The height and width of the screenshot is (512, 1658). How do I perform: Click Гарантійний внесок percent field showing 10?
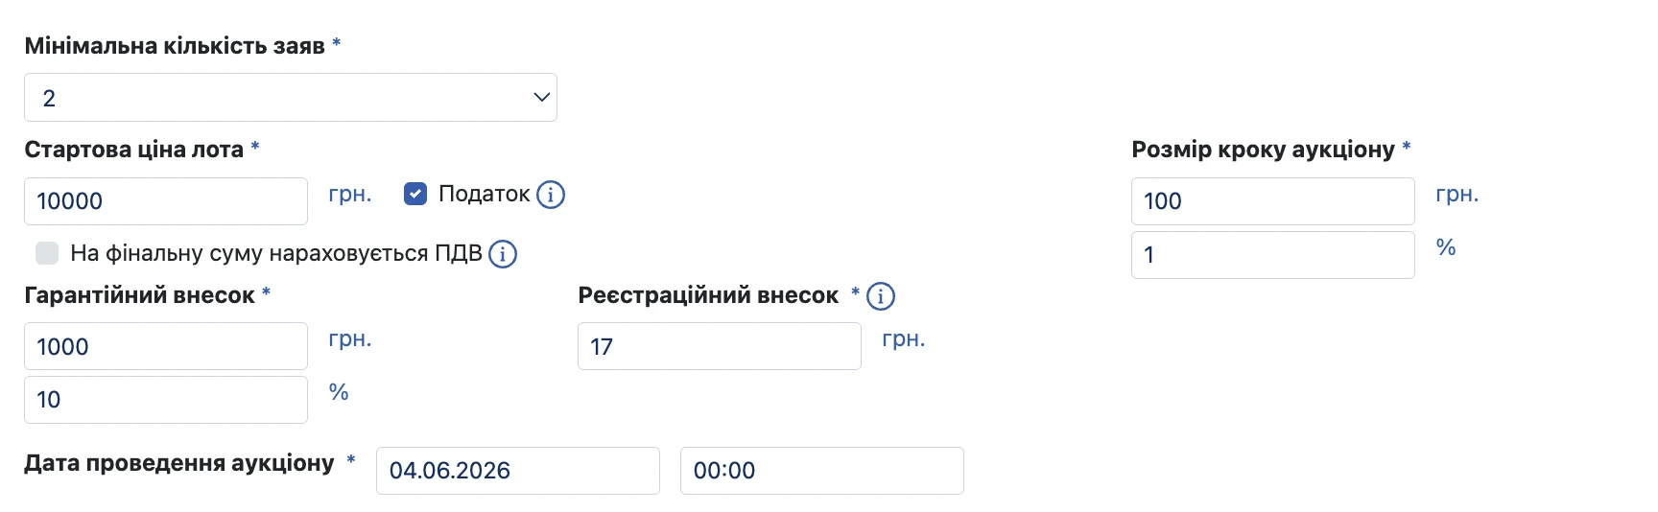[166, 400]
